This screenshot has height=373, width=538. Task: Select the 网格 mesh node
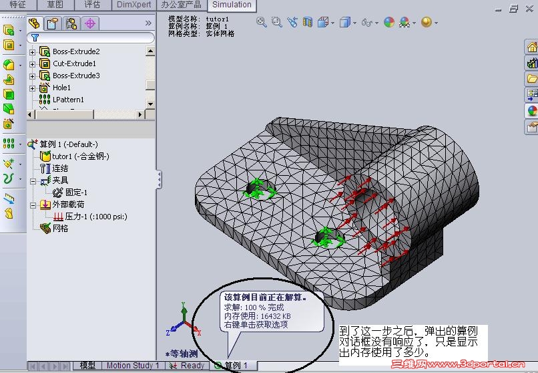click(x=54, y=229)
